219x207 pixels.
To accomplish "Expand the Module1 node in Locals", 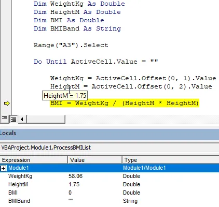I will coord(3,168).
